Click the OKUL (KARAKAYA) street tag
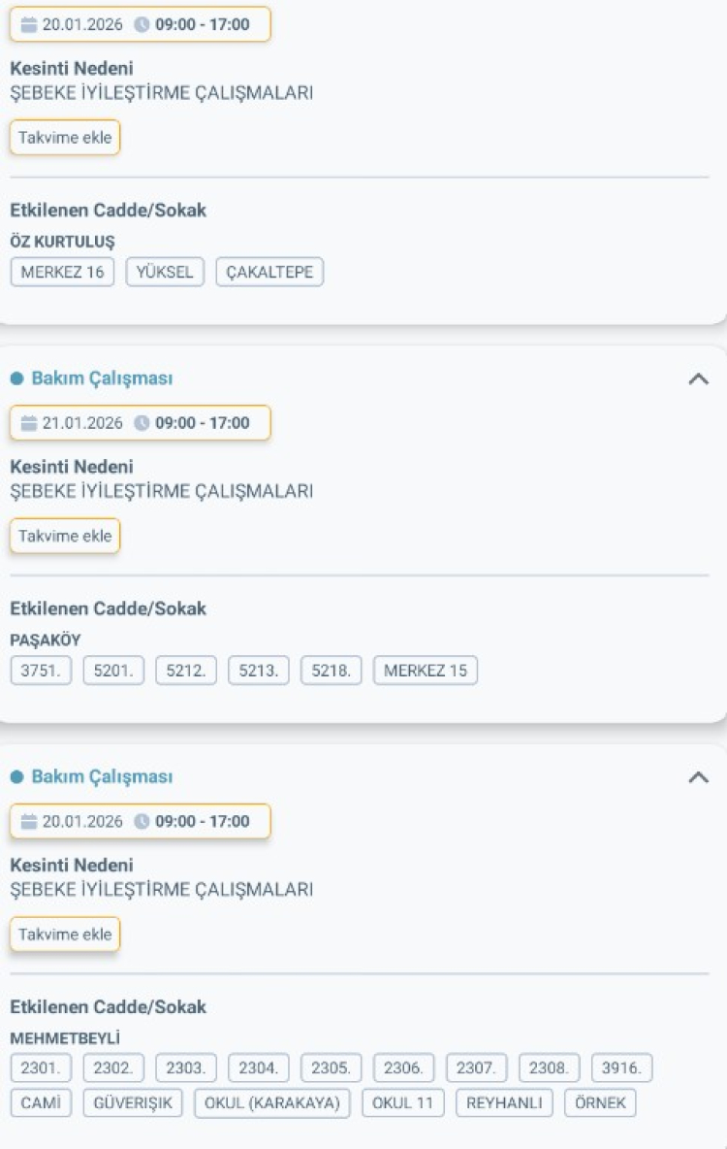The height and width of the screenshot is (1149, 727). point(273,1102)
